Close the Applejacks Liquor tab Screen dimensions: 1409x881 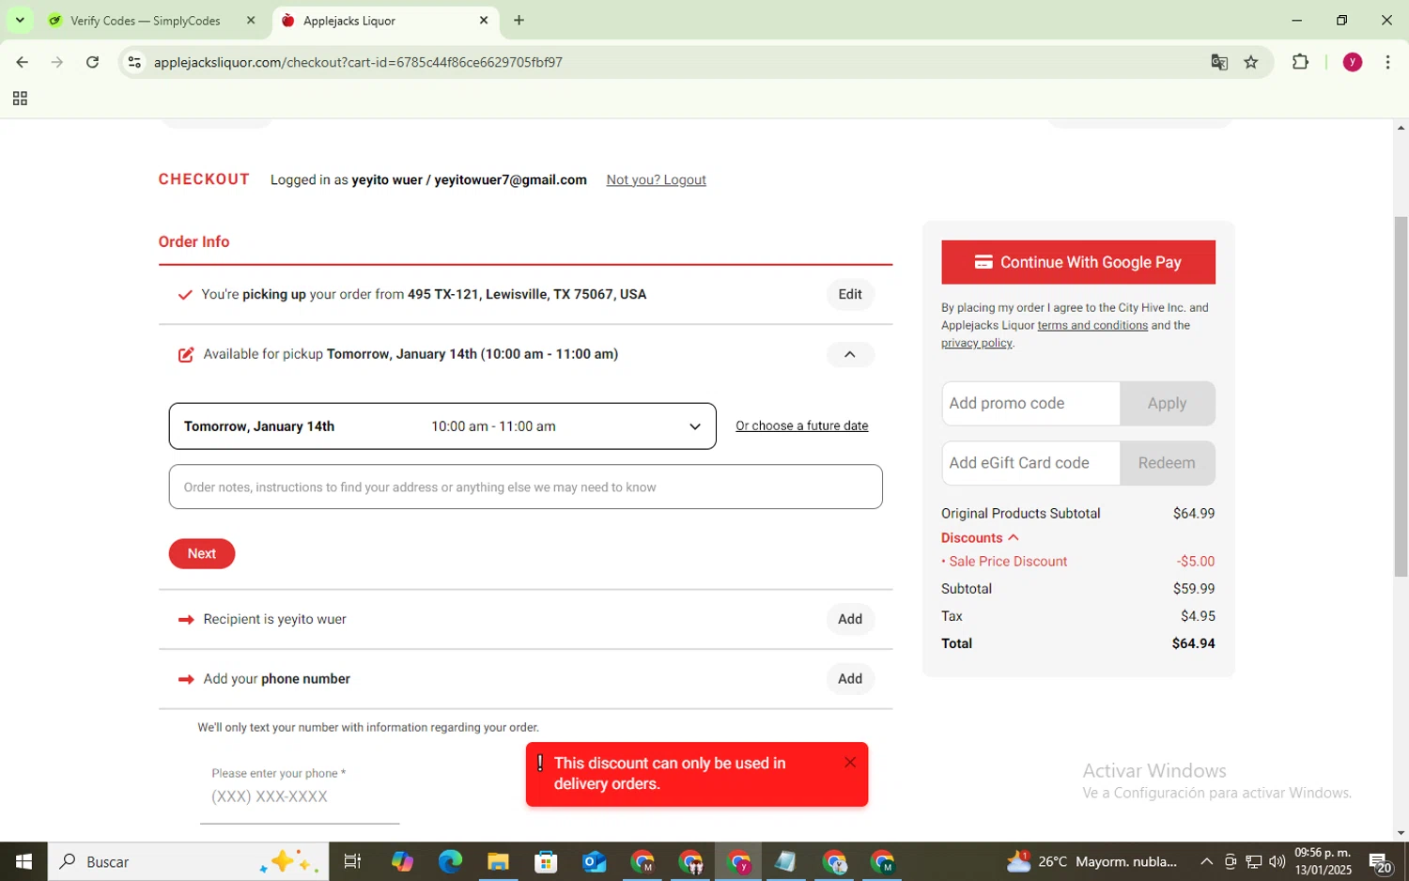click(x=484, y=20)
